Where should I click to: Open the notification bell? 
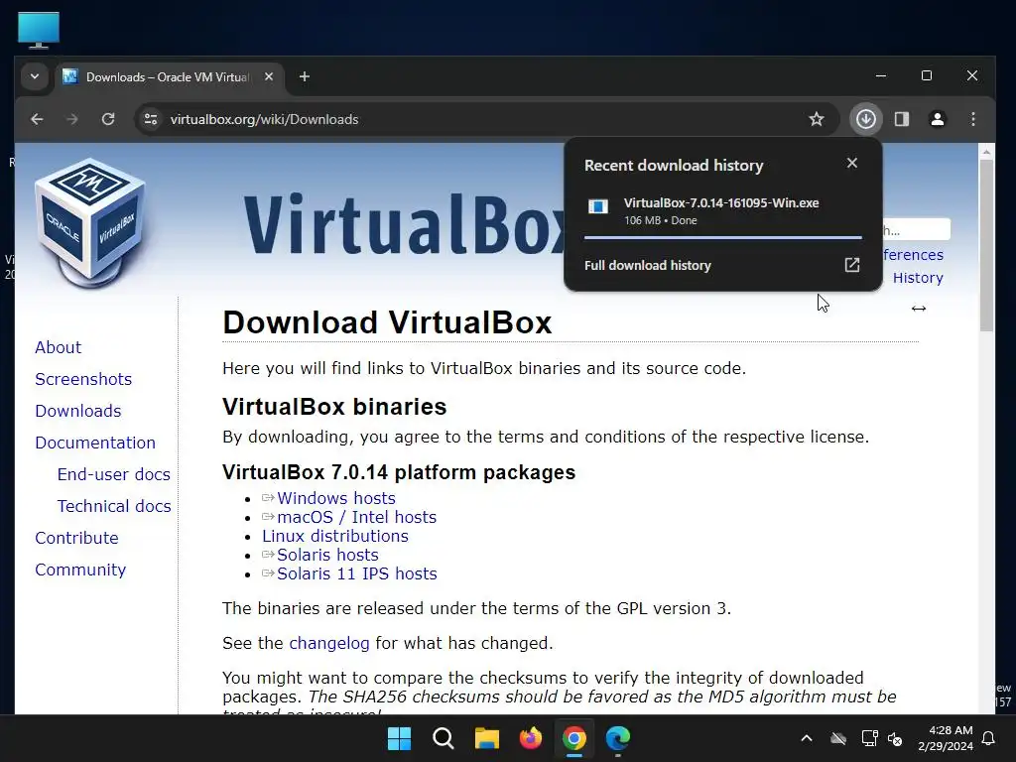click(x=989, y=738)
